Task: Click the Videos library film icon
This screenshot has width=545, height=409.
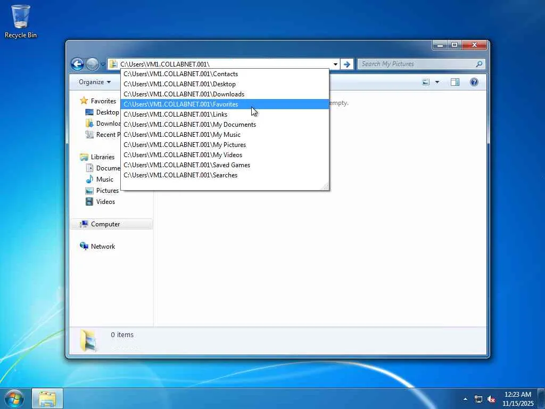Action: point(89,202)
